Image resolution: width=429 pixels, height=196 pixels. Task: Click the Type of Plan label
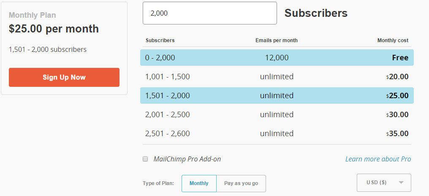[158, 183]
